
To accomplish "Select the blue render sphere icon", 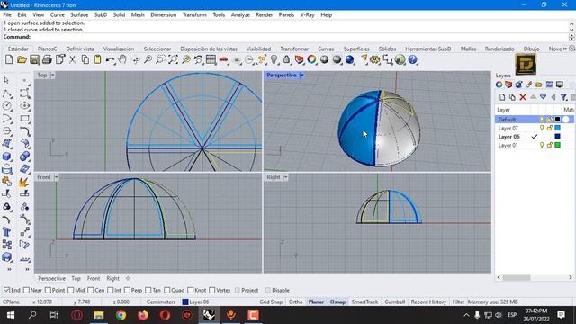I will pos(350,59).
